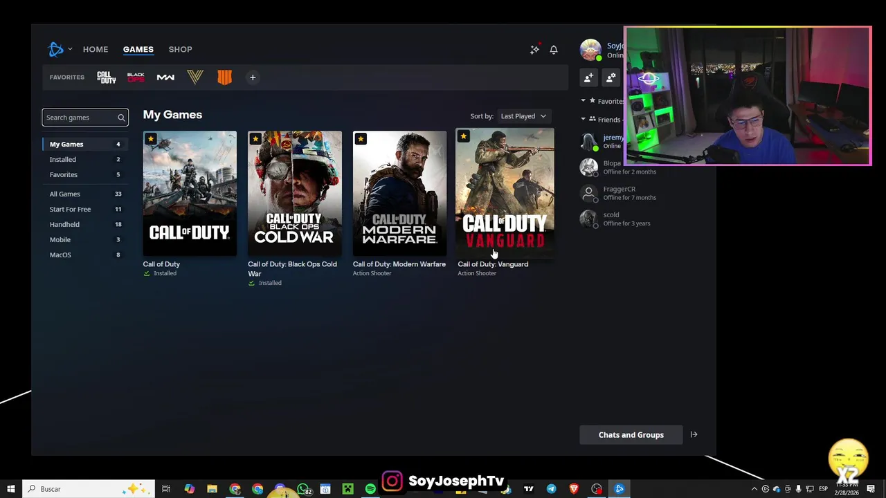The width and height of the screenshot is (886, 498).
Task: Open the Battle.net taskbar icon
Action: [620, 489]
